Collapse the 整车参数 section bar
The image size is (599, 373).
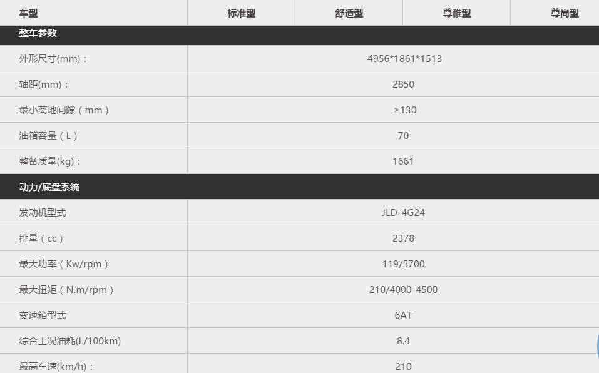[x=299, y=34]
